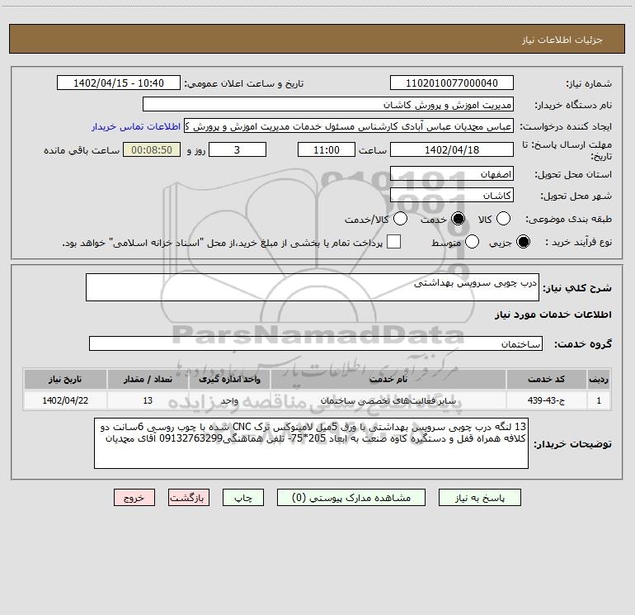Click the ردیف column header

pos(599,379)
